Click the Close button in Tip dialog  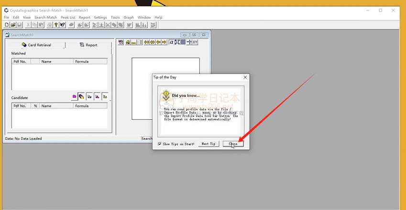pyautogui.click(x=233, y=144)
